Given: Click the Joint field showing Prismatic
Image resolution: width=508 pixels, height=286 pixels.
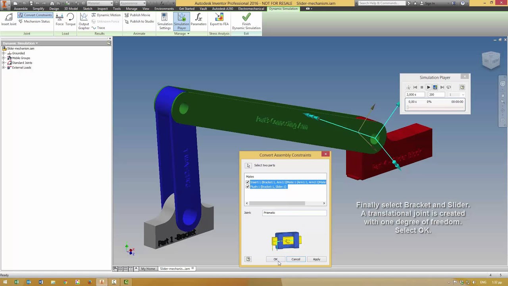Looking at the screenshot, I should click(x=294, y=213).
